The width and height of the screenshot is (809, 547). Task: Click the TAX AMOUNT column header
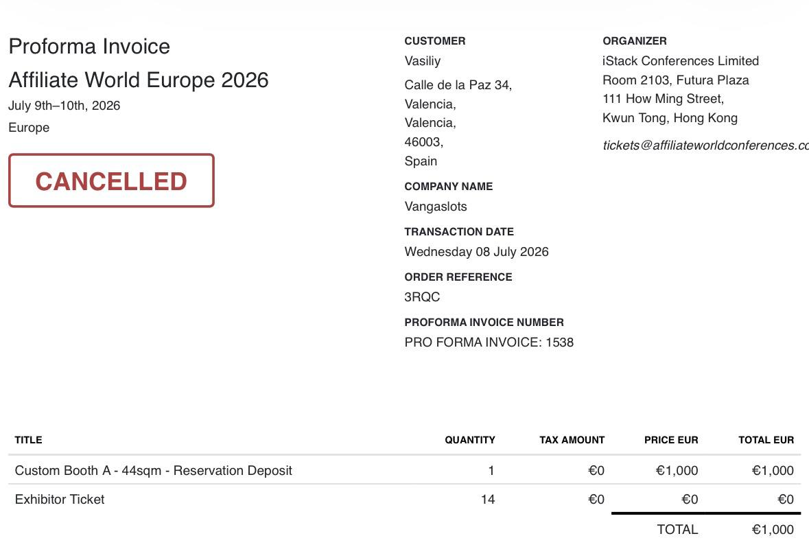pos(572,440)
